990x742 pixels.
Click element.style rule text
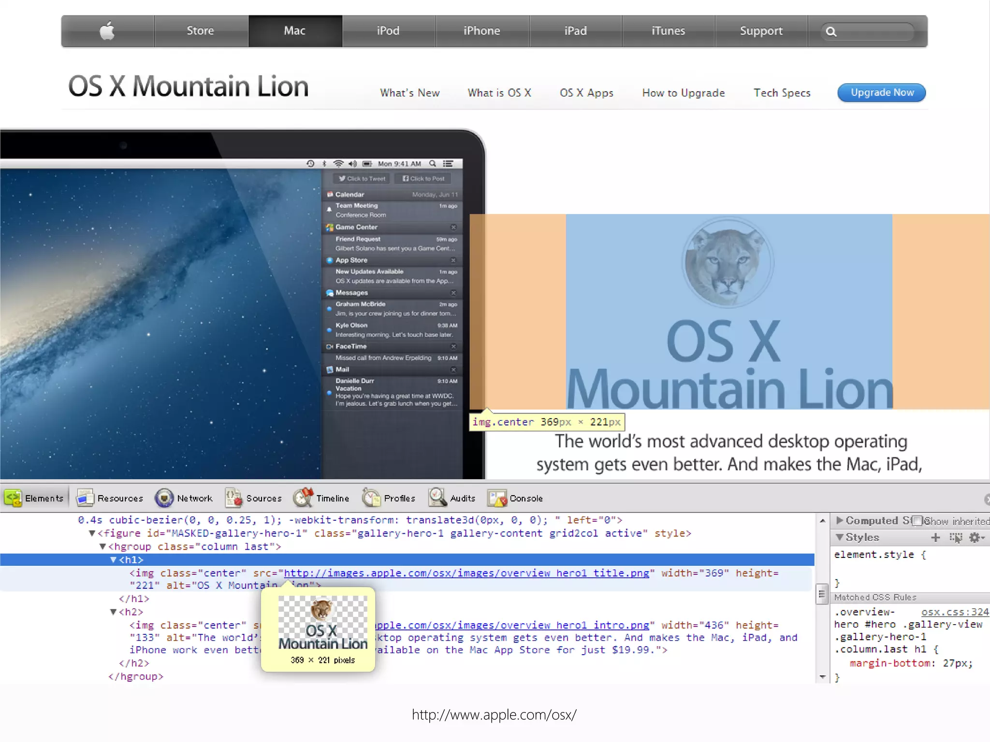click(x=880, y=555)
